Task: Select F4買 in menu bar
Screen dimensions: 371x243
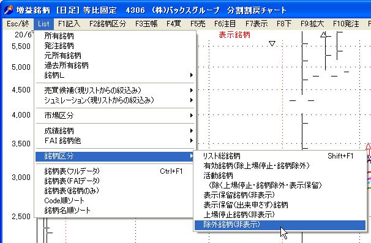Action: pos(174,24)
